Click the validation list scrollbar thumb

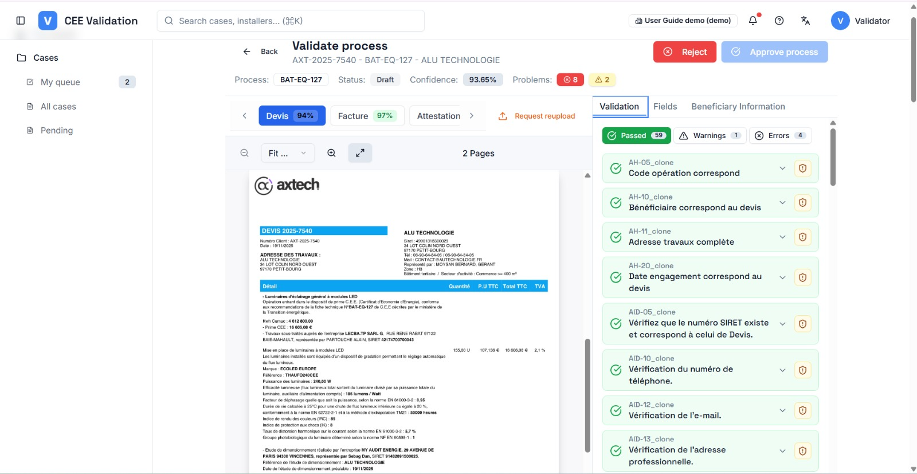833,157
